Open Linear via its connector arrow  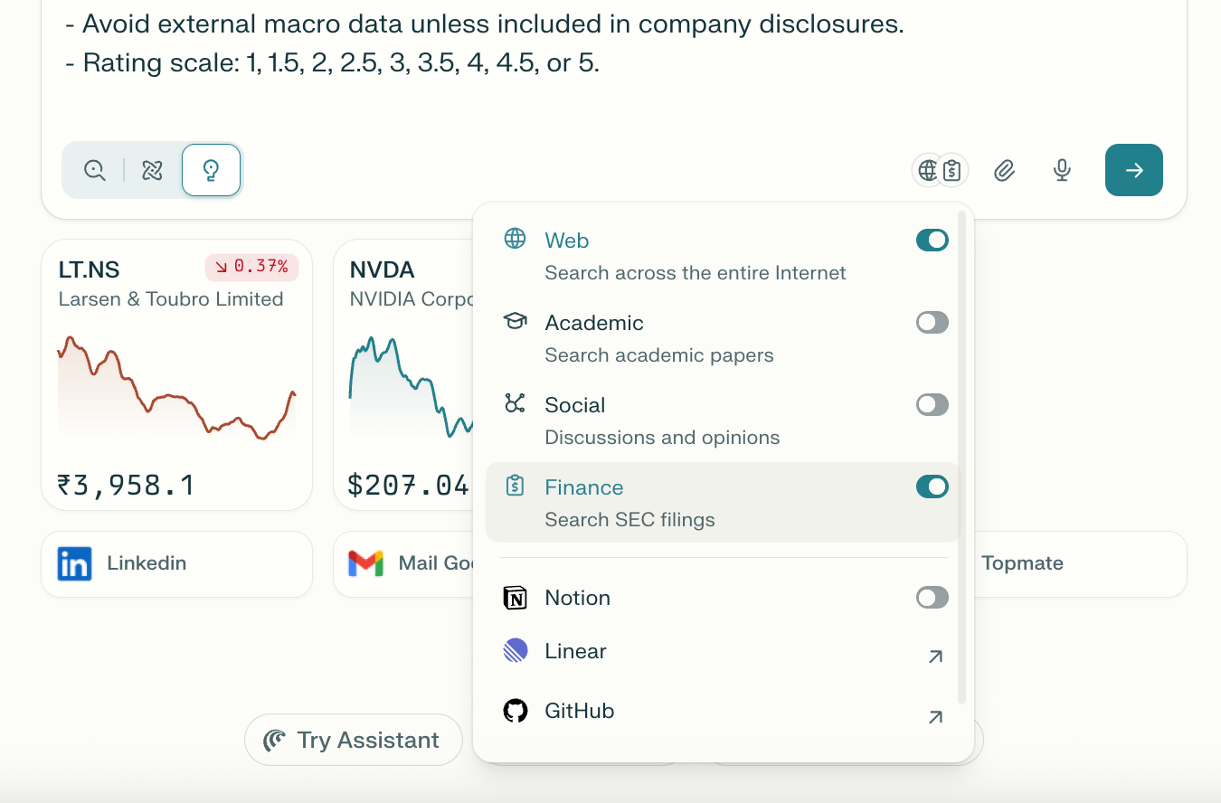pyautogui.click(x=935, y=657)
